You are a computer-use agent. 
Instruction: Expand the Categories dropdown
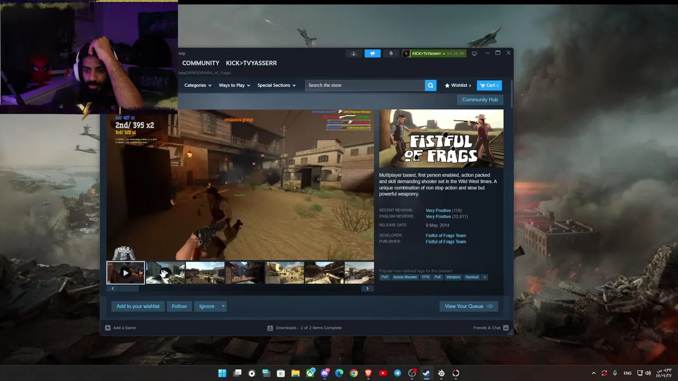(x=198, y=85)
